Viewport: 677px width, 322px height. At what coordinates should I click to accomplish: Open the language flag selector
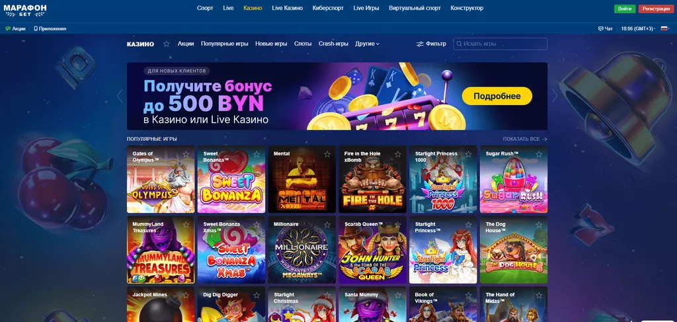pyautogui.click(x=665, y=29)
